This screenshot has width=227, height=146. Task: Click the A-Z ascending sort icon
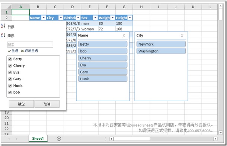pyautogui.click(x=3, y=26)
